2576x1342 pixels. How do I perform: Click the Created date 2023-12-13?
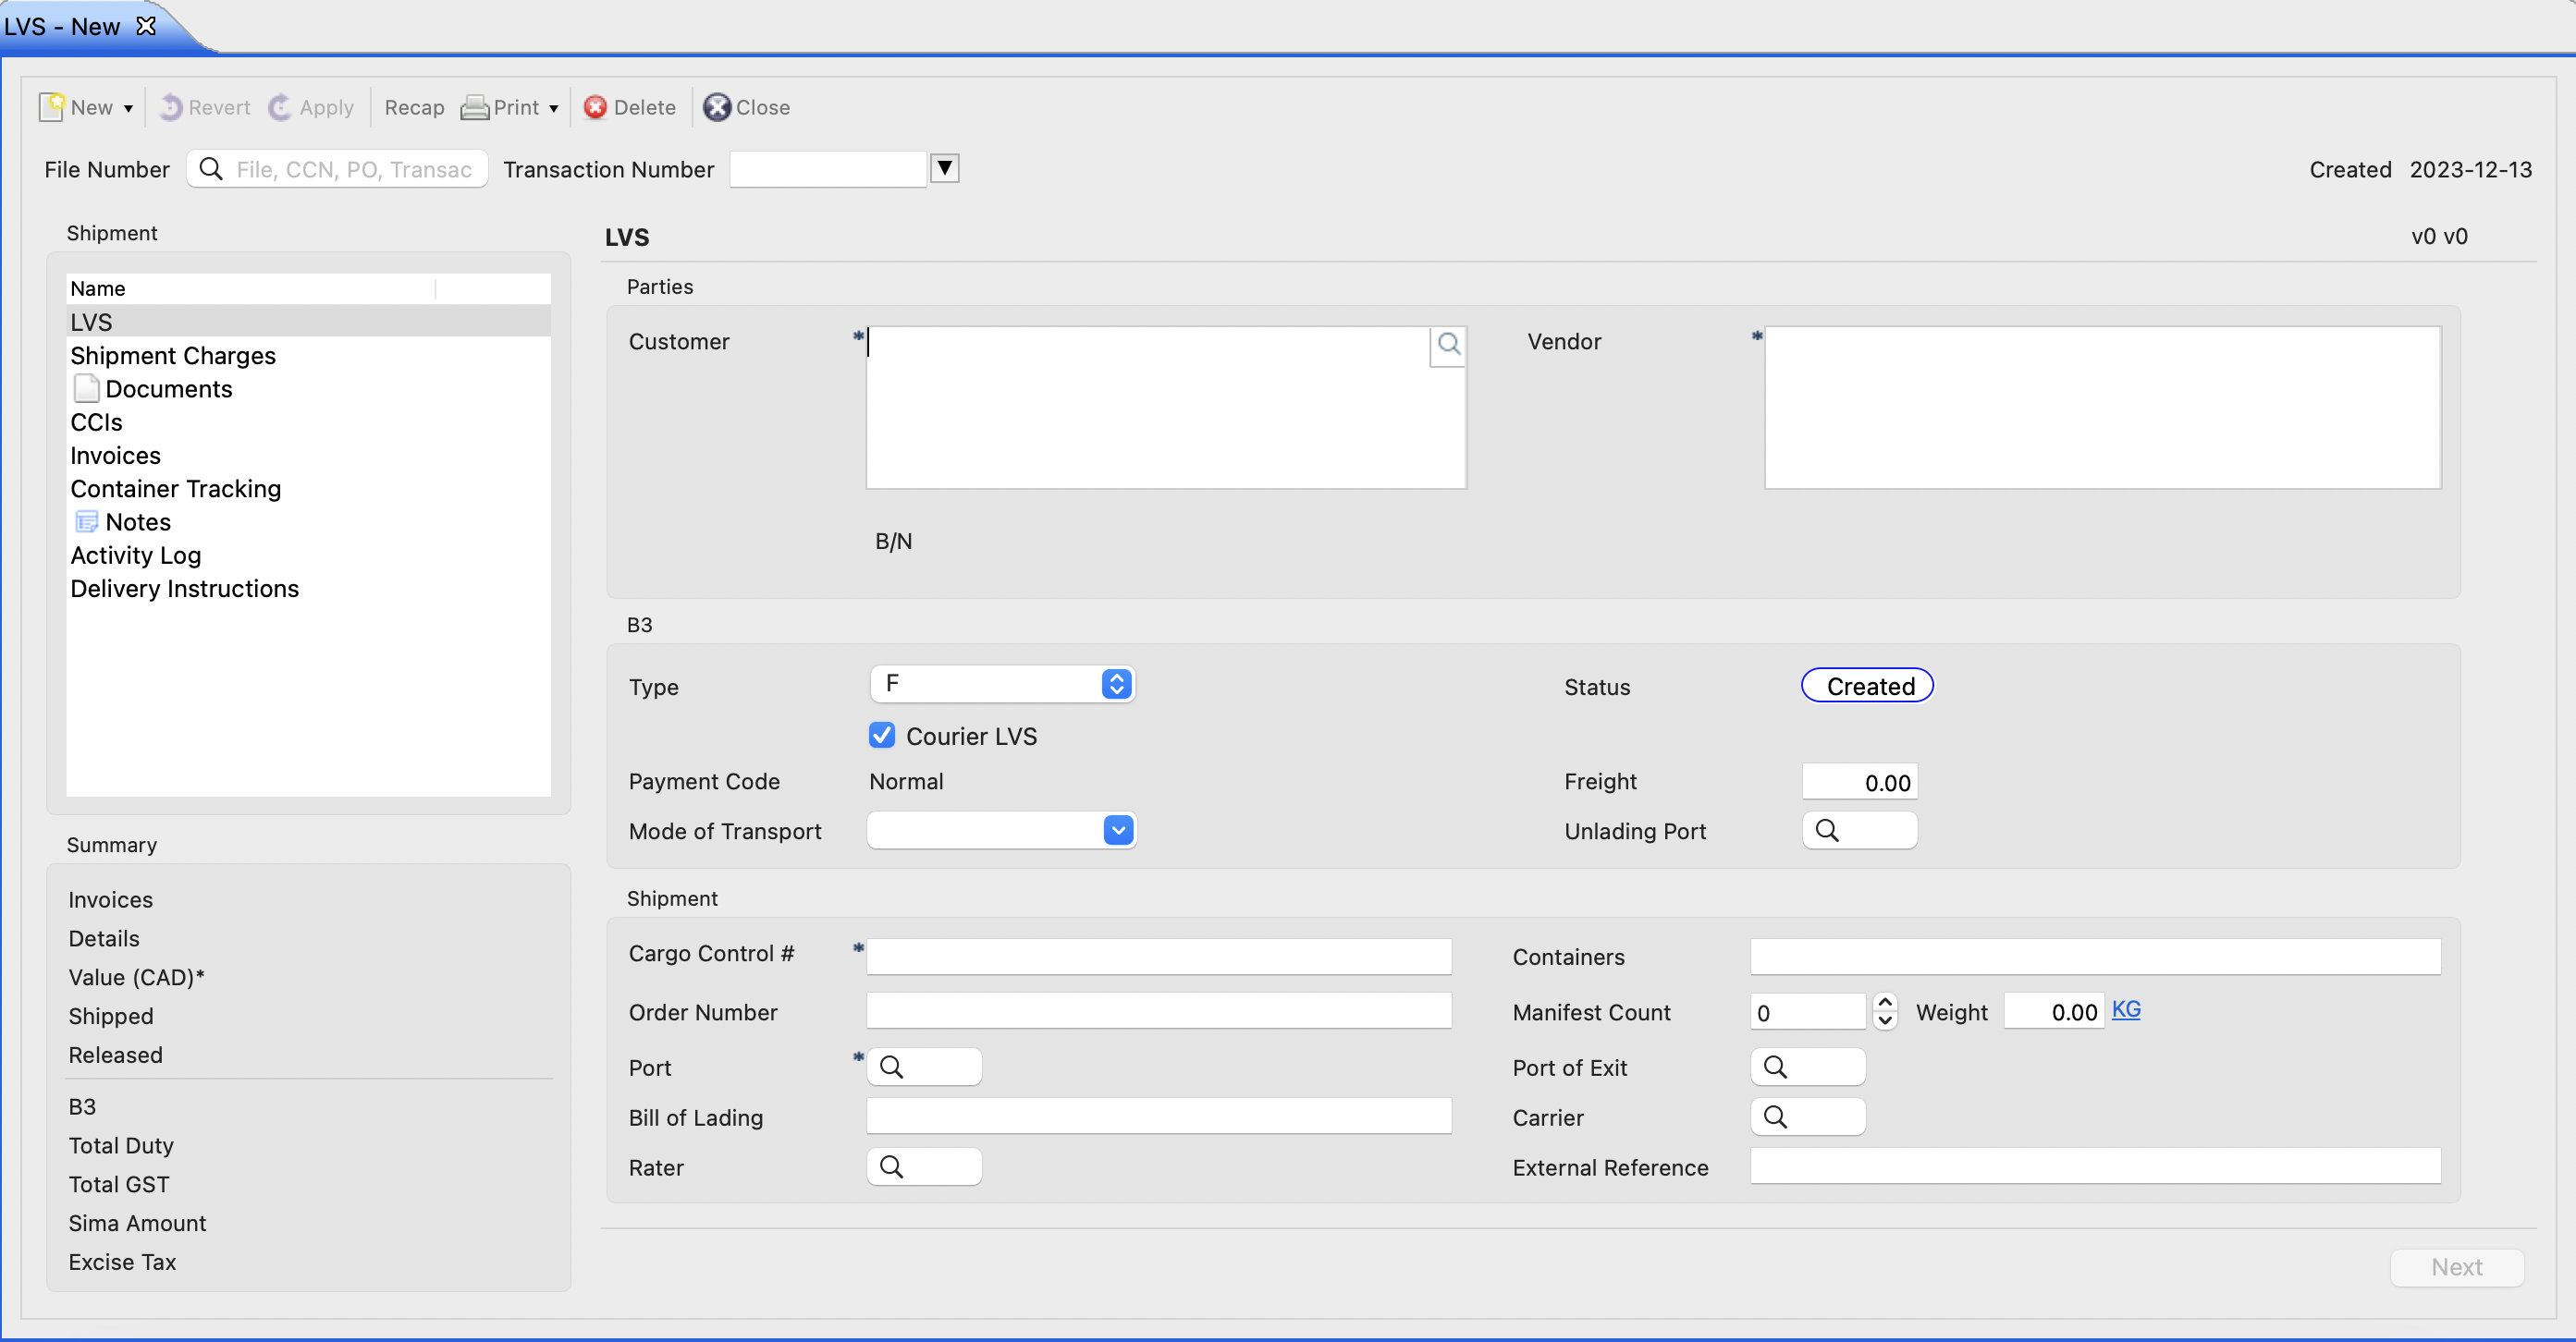pos(2470,169)
